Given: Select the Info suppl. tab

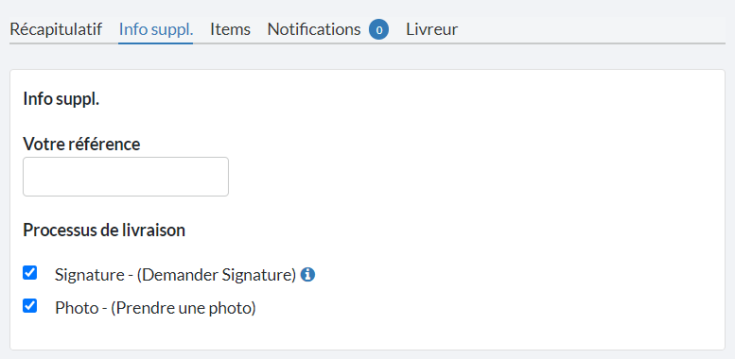Looking at the screenshot, I should [x=156, y=29].
